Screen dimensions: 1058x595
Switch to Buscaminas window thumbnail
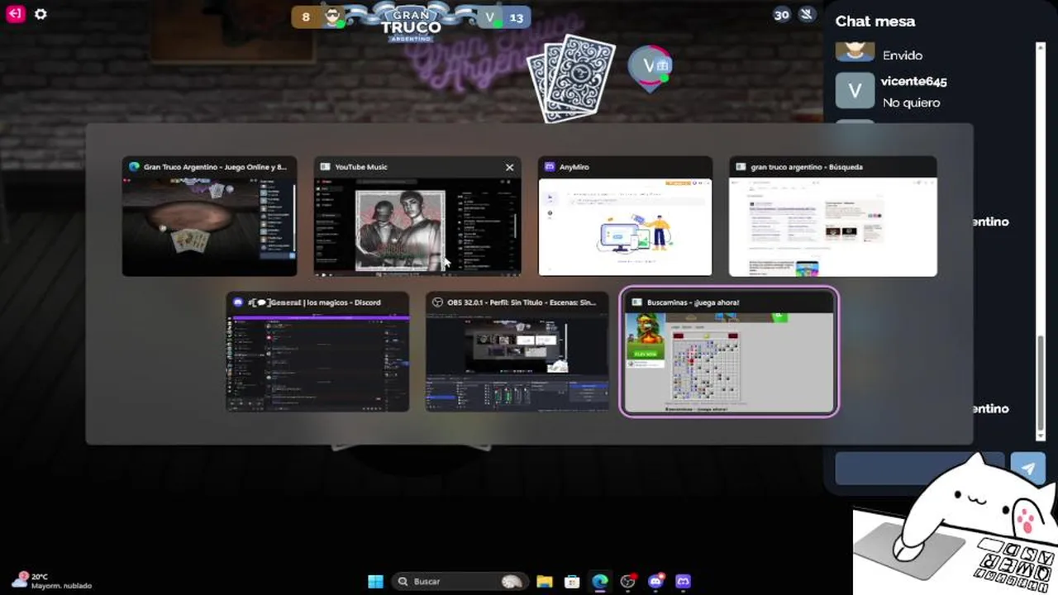pos(729,352)
